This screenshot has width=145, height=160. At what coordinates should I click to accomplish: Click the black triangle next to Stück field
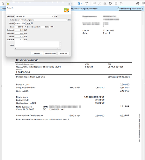[25, 27]
